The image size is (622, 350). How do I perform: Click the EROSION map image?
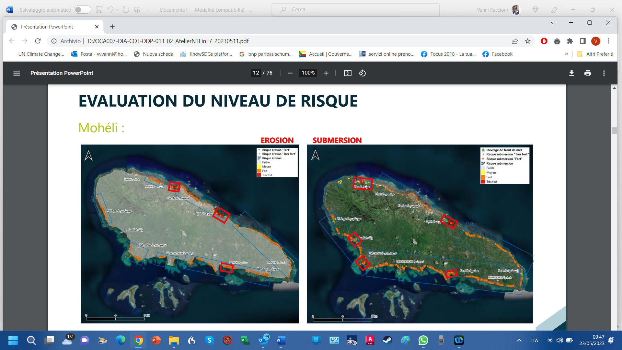pyautogui.click(x=190, y=234)
